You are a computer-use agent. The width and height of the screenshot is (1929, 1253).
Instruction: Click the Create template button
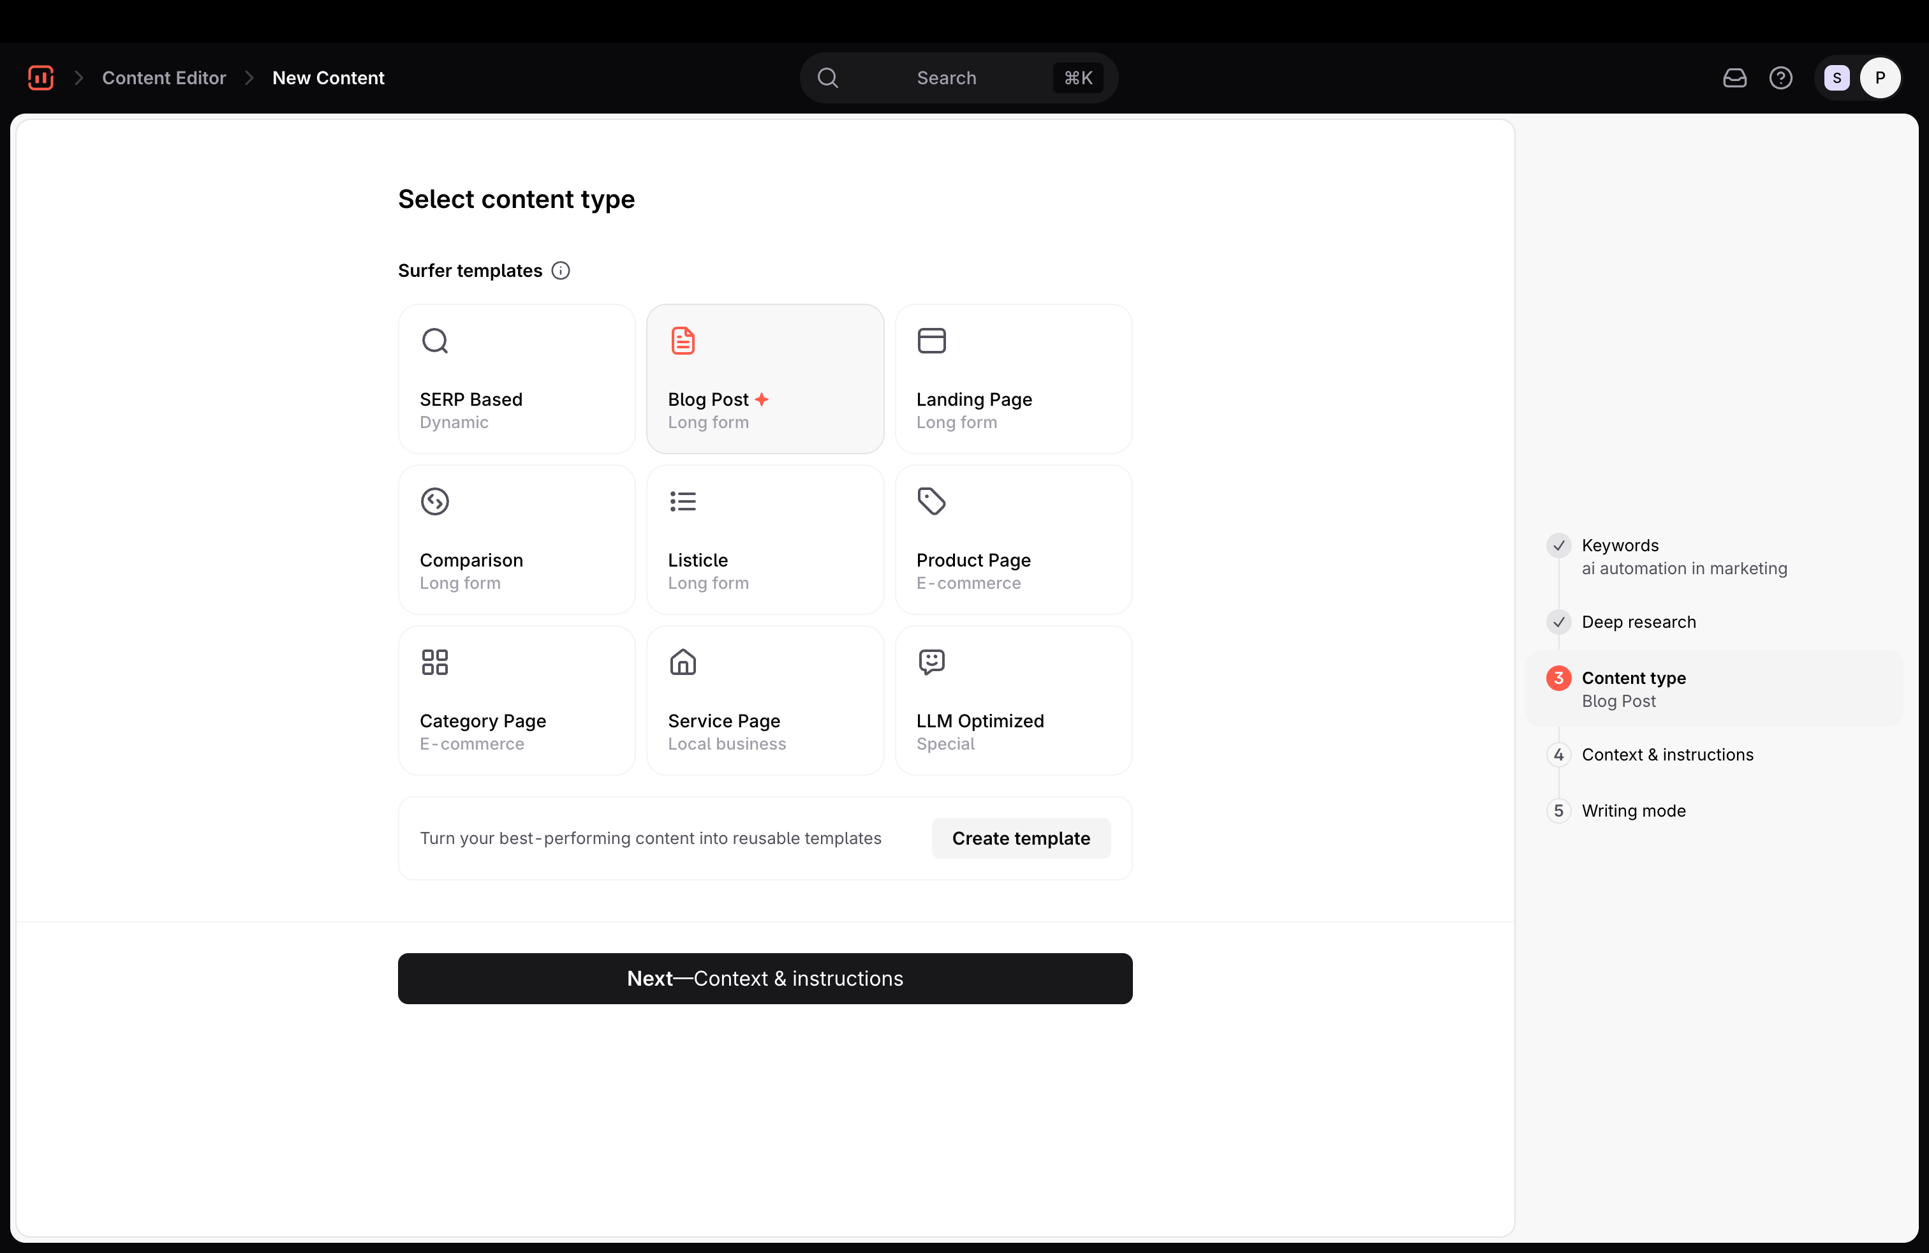coord(1021,838)
